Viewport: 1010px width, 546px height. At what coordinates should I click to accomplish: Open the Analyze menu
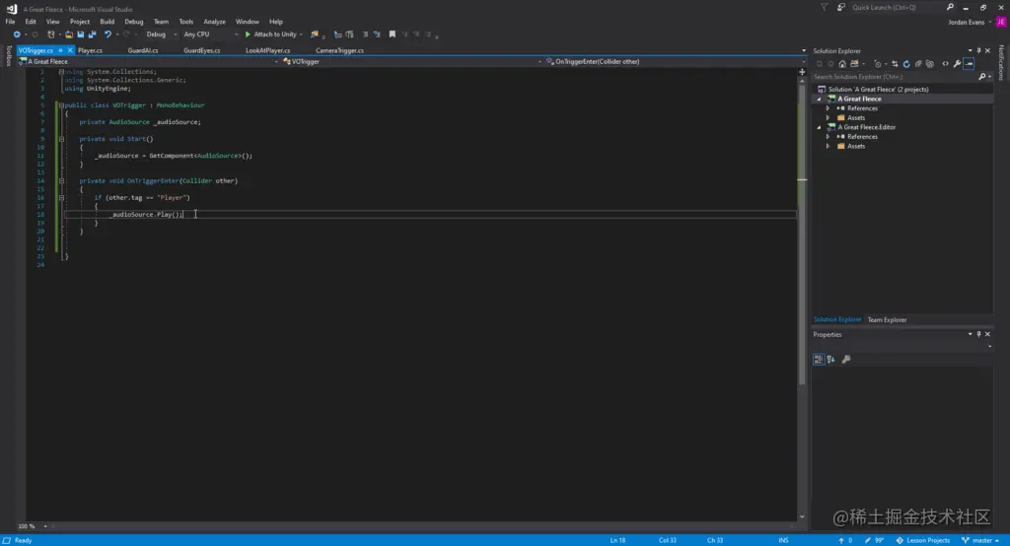point(214,22)
